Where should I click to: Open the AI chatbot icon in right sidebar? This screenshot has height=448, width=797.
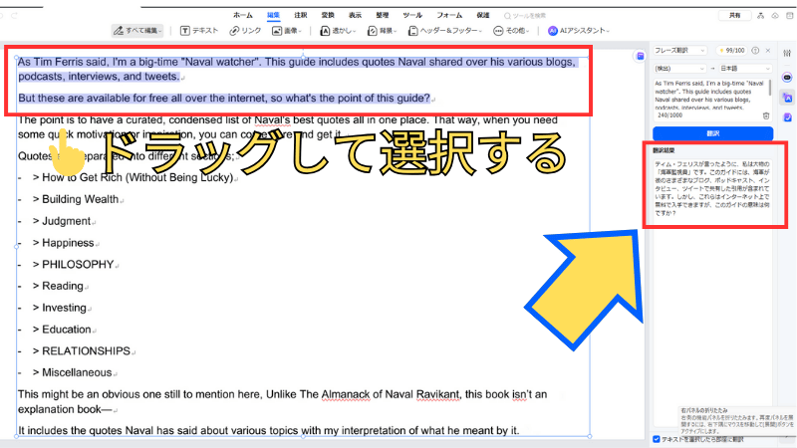[x=787, y=78]
